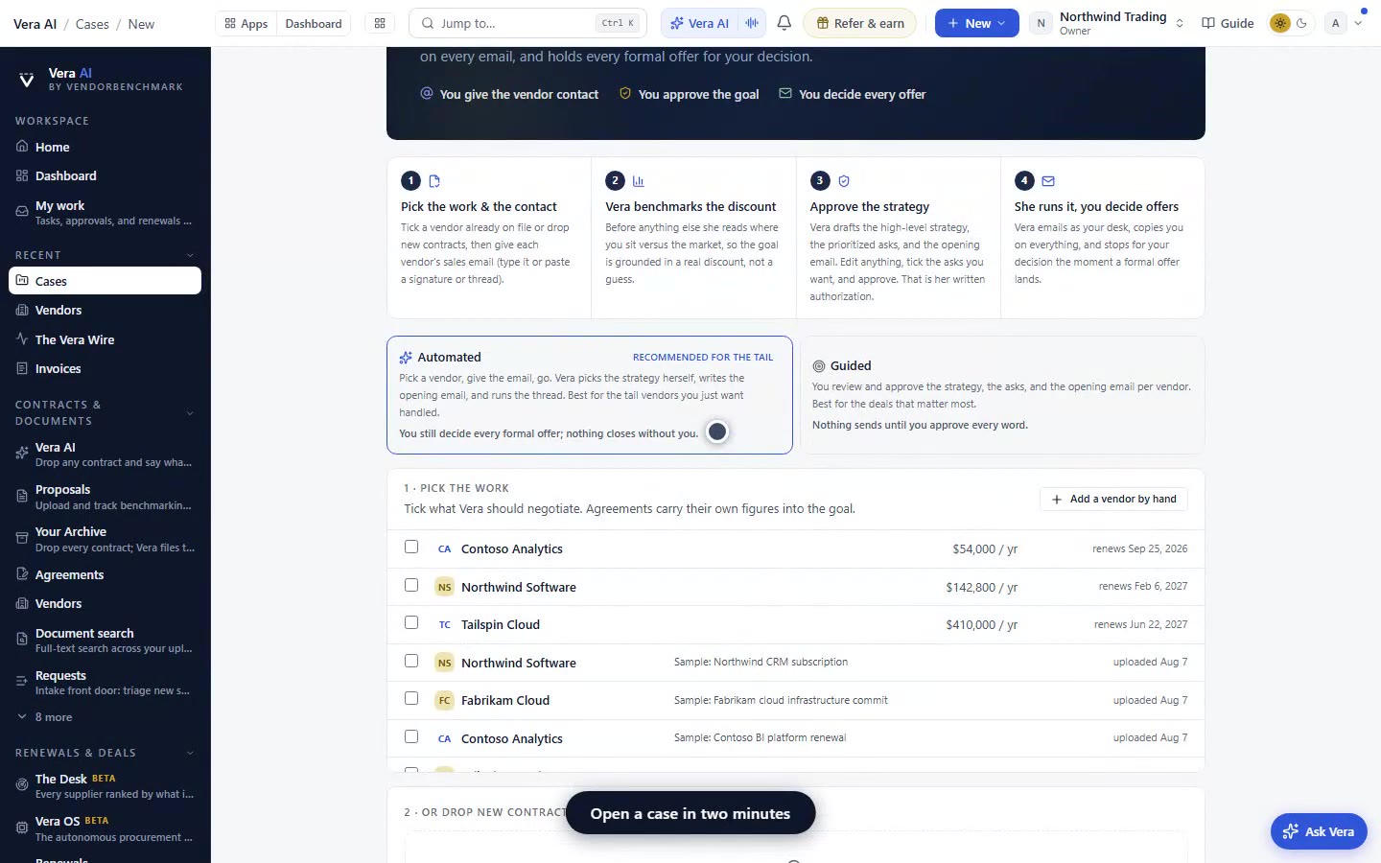Open the Apps menu
1381x863 pixels.
tap(246, 23)
